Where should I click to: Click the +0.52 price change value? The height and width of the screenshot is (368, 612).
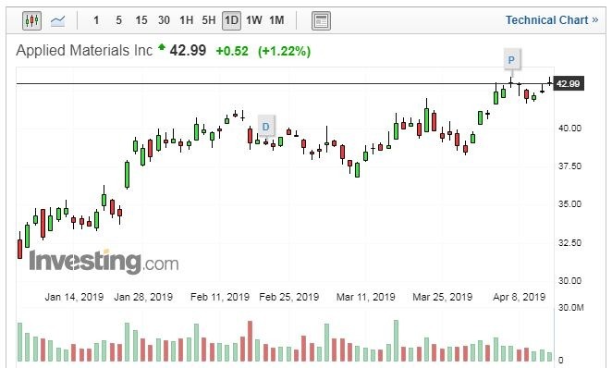pos(232,51)
